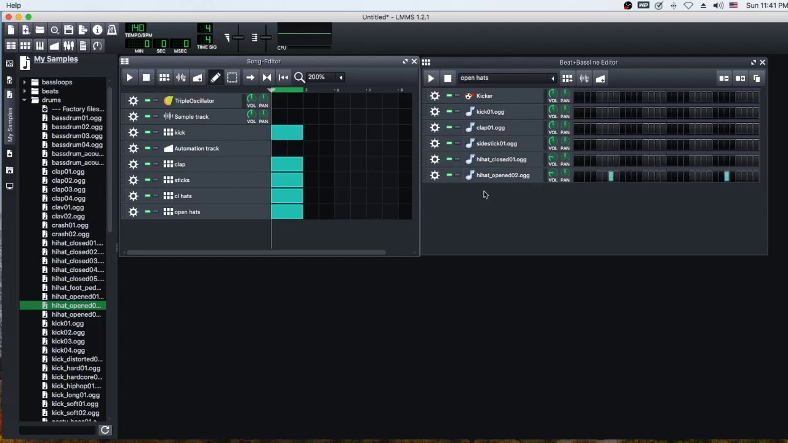Expand the bassloops folder
The image size is (788, 443).
click(25, 82)
